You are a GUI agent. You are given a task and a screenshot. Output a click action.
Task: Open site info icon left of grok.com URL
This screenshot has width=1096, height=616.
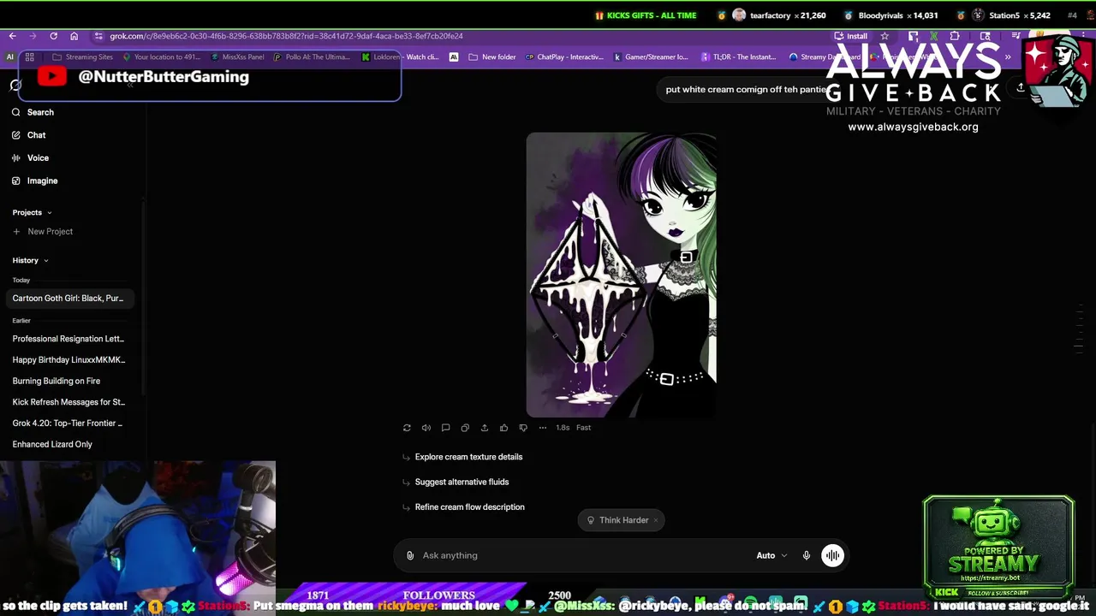(98, 36)
